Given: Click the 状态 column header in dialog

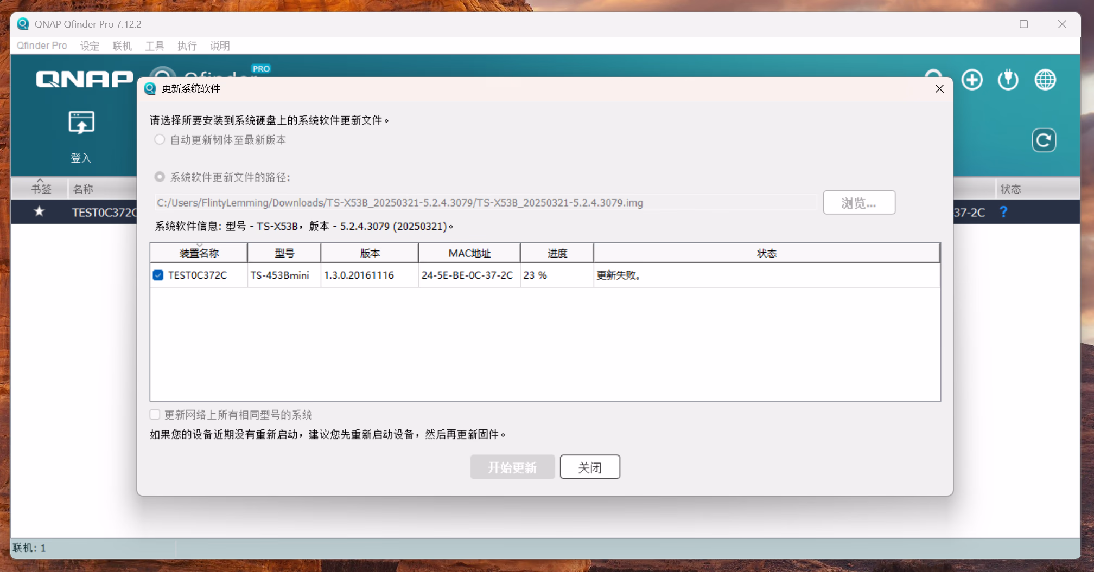Looking at the screenshot, I should point(767,253).
